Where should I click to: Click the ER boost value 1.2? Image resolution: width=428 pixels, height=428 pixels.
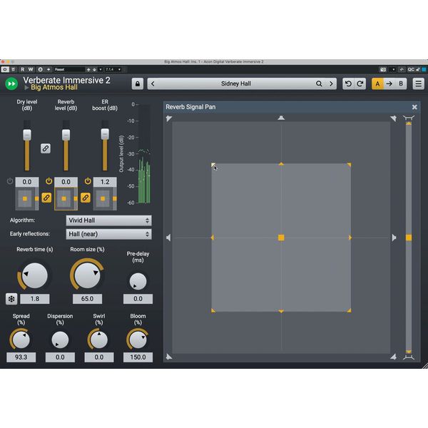(105, 182)
